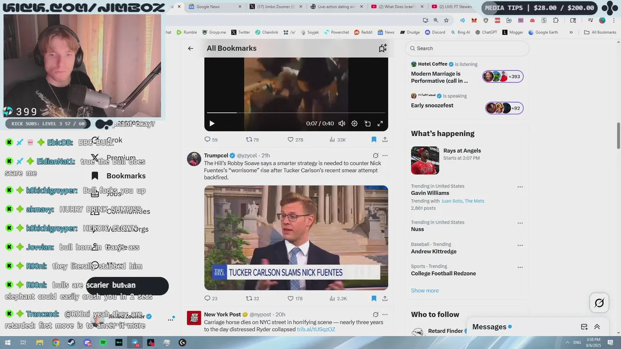Open more options for Andrew Kittredge trend
This screenshot has height=349, width=621.
point(520,245)
